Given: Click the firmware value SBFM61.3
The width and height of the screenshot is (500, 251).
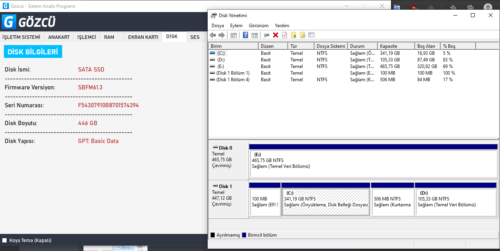Looking at the screenshot, I should pyautogui.click(x=90, y=87).
